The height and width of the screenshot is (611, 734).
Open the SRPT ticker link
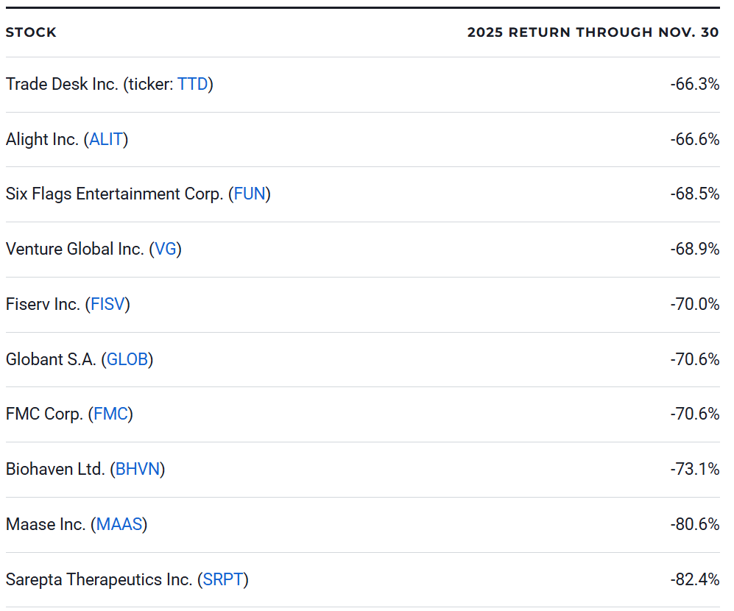click(223, 579)
